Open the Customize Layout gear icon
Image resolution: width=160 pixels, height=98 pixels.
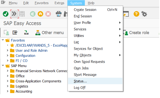[x=144, y=14]
